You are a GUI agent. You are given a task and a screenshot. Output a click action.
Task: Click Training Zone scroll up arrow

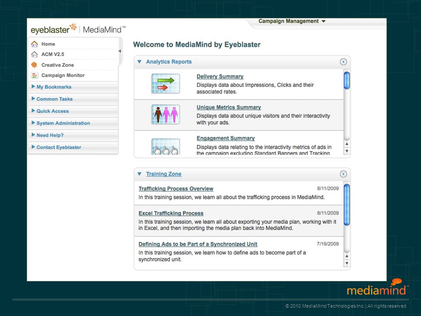click(x=346, y=256)
